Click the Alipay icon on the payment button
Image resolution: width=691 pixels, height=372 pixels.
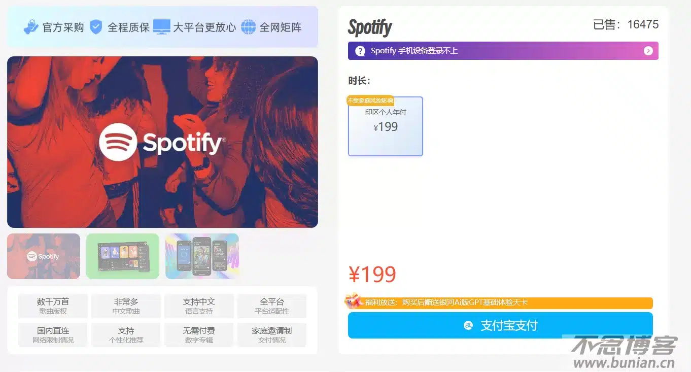pos(468,325)
